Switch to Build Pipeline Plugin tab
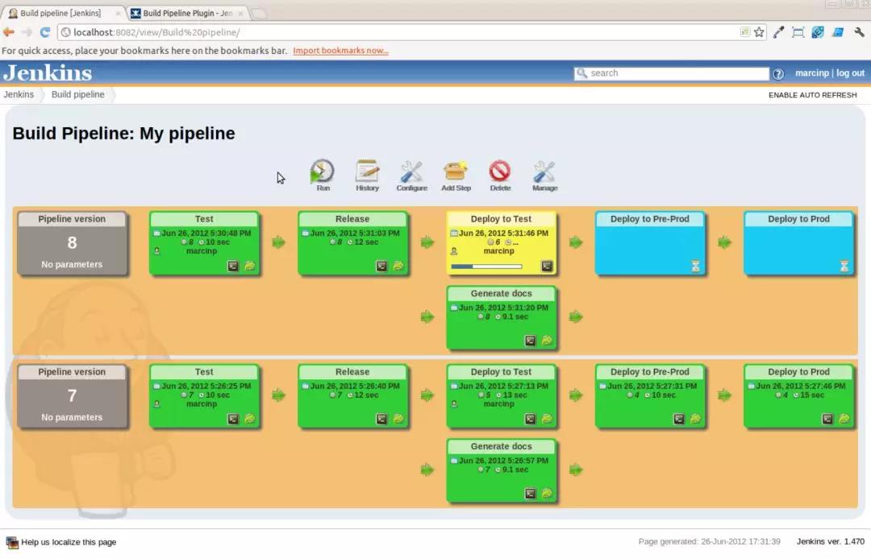This screenshot has width=871, height=559. pos(187,13)
